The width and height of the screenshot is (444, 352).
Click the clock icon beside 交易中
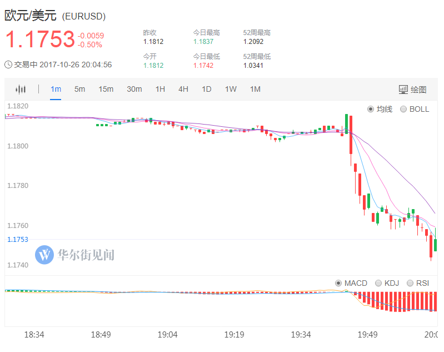pos(8,65)
